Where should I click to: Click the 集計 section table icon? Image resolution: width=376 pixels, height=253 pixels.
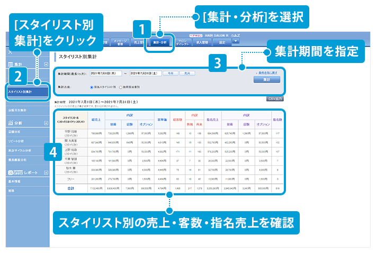[10, 64]
